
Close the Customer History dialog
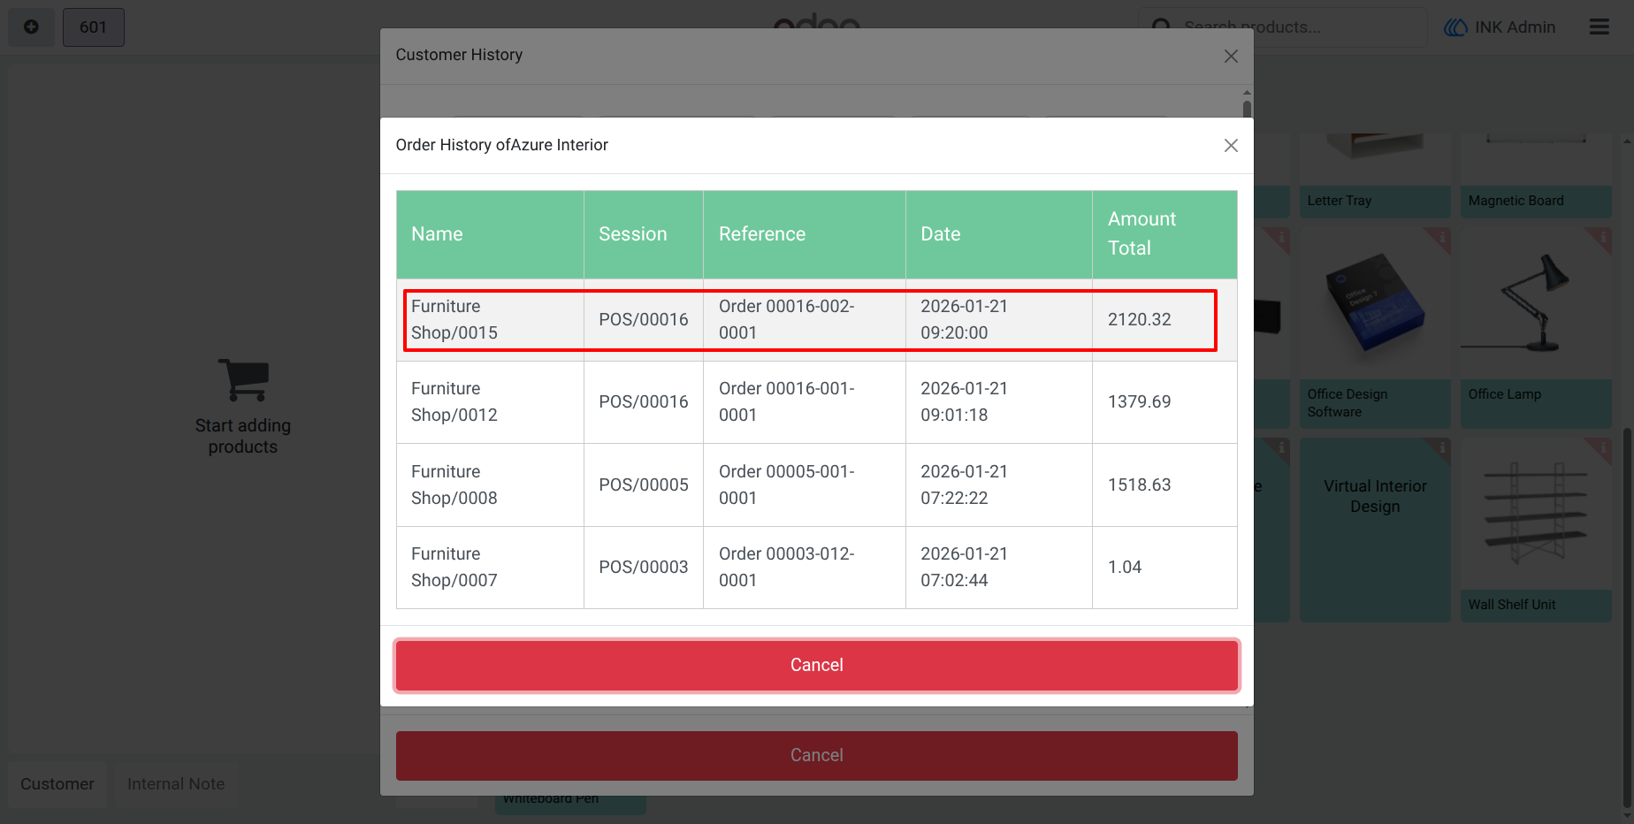pos(1230,57)
